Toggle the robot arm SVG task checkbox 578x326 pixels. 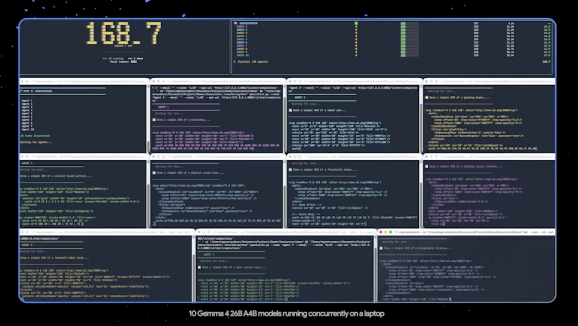(x=290, y=110)
